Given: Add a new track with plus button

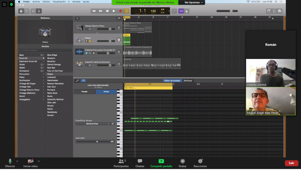Looking at the screenshot, I should pyautogui.click(x=77, y=19).
